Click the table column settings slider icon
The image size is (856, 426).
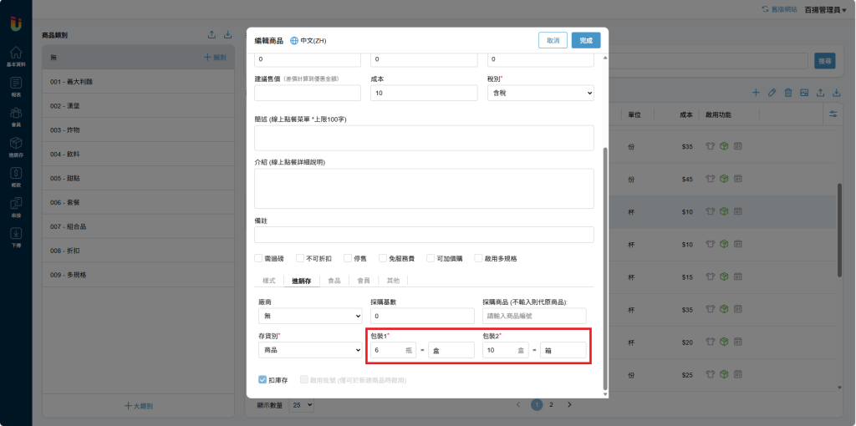pos(833,114)
